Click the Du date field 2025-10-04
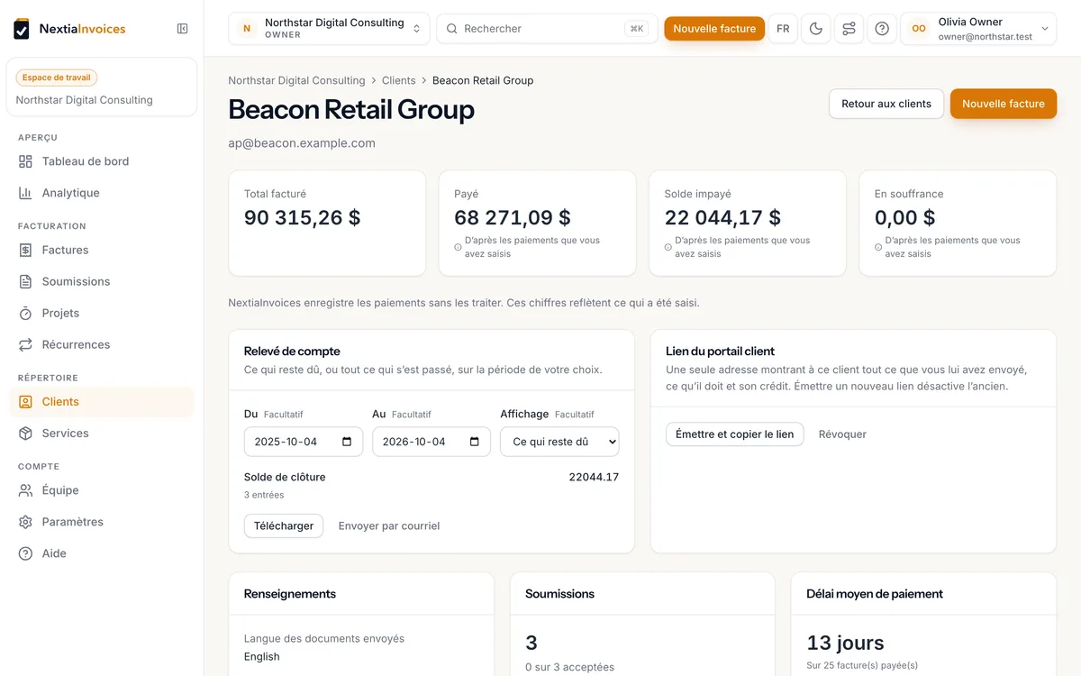 click(304, 442)
